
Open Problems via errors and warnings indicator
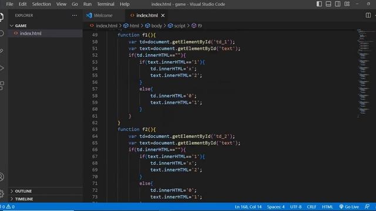(8, 207)
